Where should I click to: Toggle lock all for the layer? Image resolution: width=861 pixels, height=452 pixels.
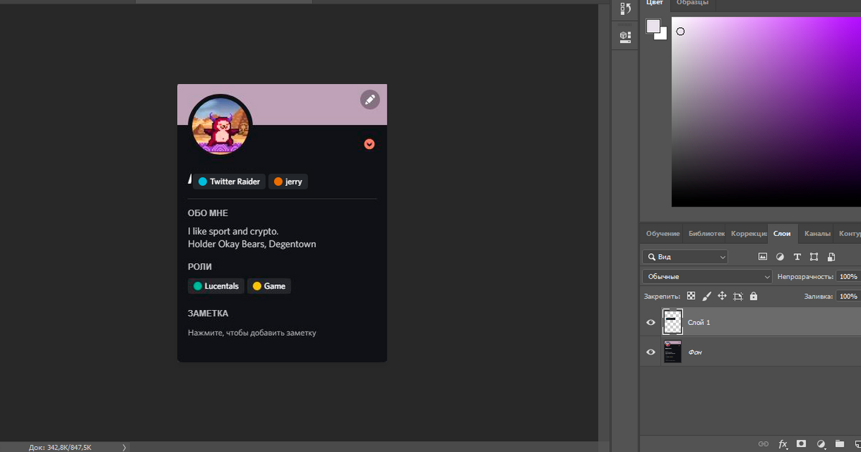tap(753, 296)
